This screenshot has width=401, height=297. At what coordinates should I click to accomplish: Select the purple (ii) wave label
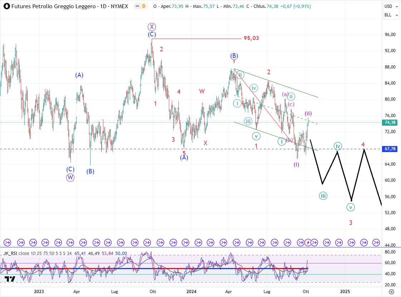point(308,113)
